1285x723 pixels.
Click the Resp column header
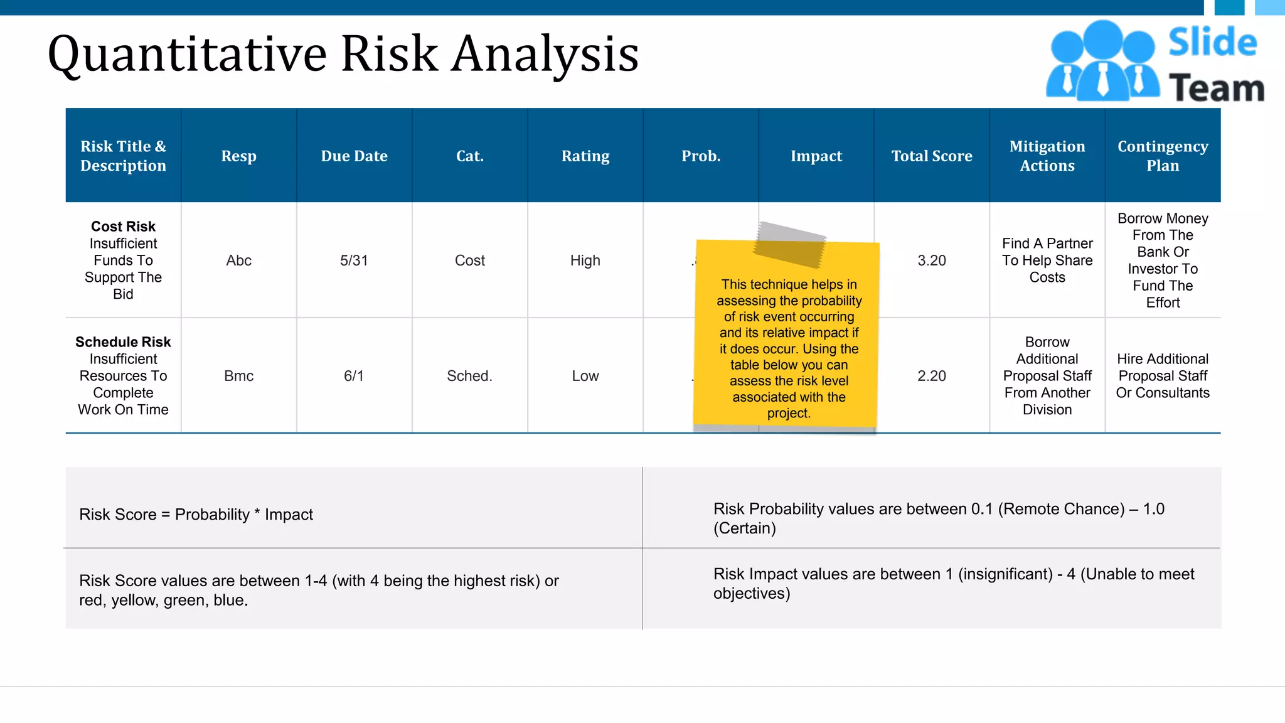click(x=239, y=156)
